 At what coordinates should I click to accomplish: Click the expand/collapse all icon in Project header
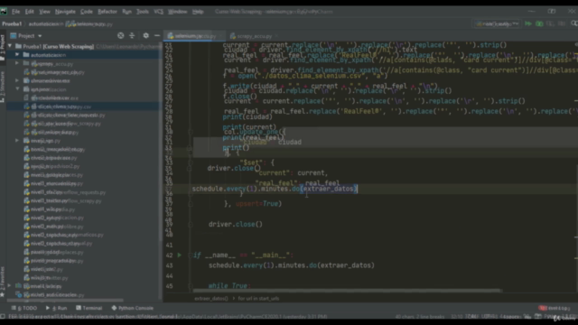(x=132, y=36)
